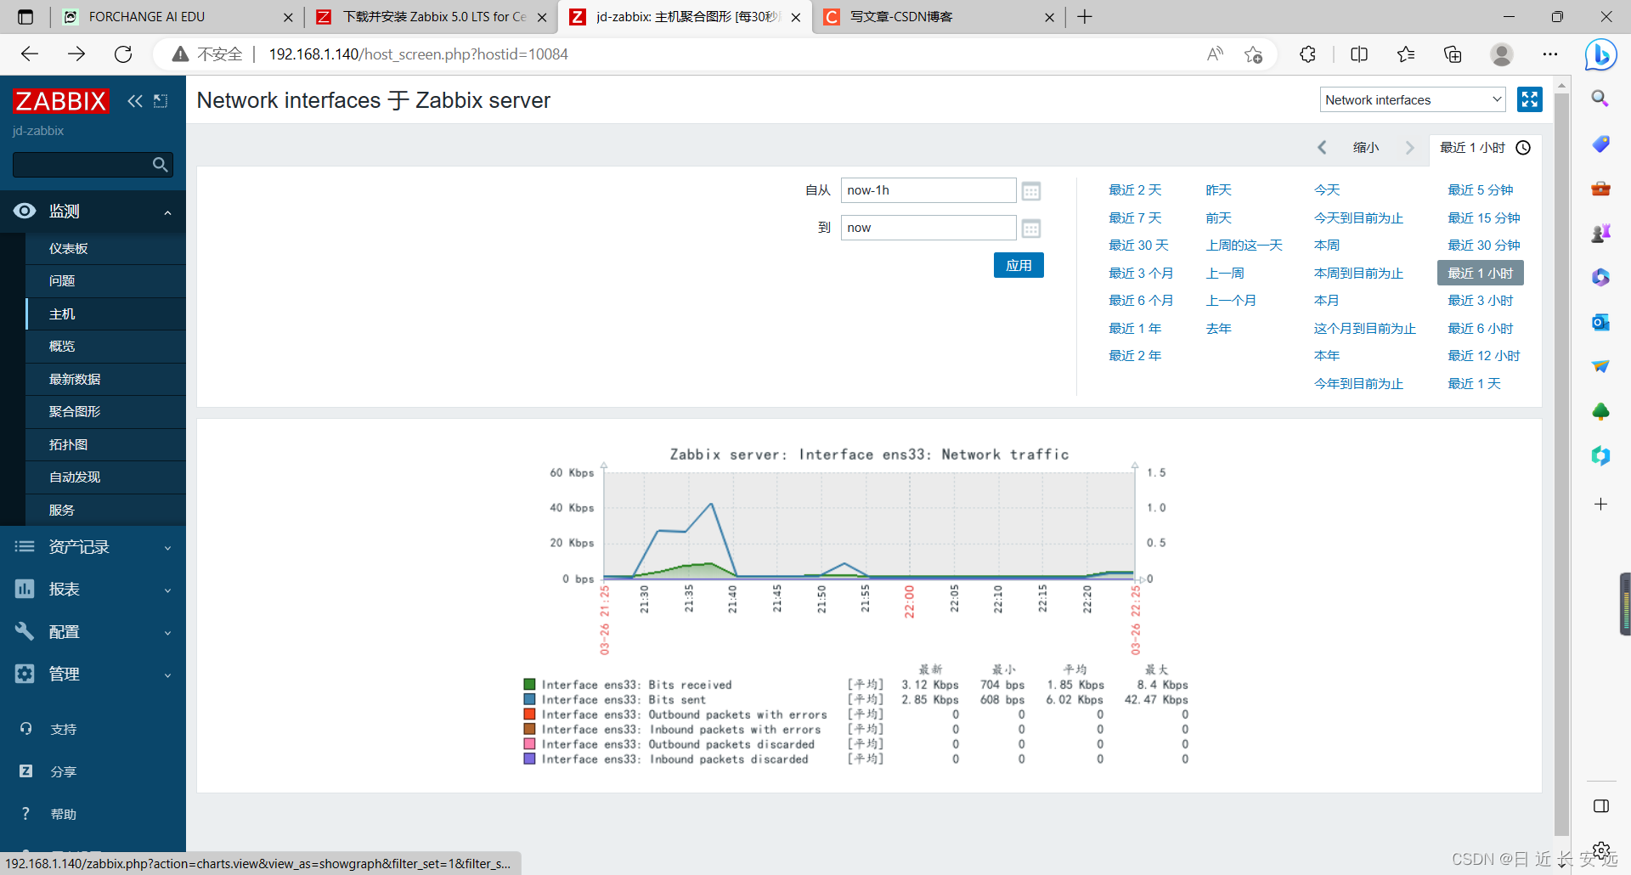Select time range 本周
1631x875 pixels.
tap(1327, 246)
